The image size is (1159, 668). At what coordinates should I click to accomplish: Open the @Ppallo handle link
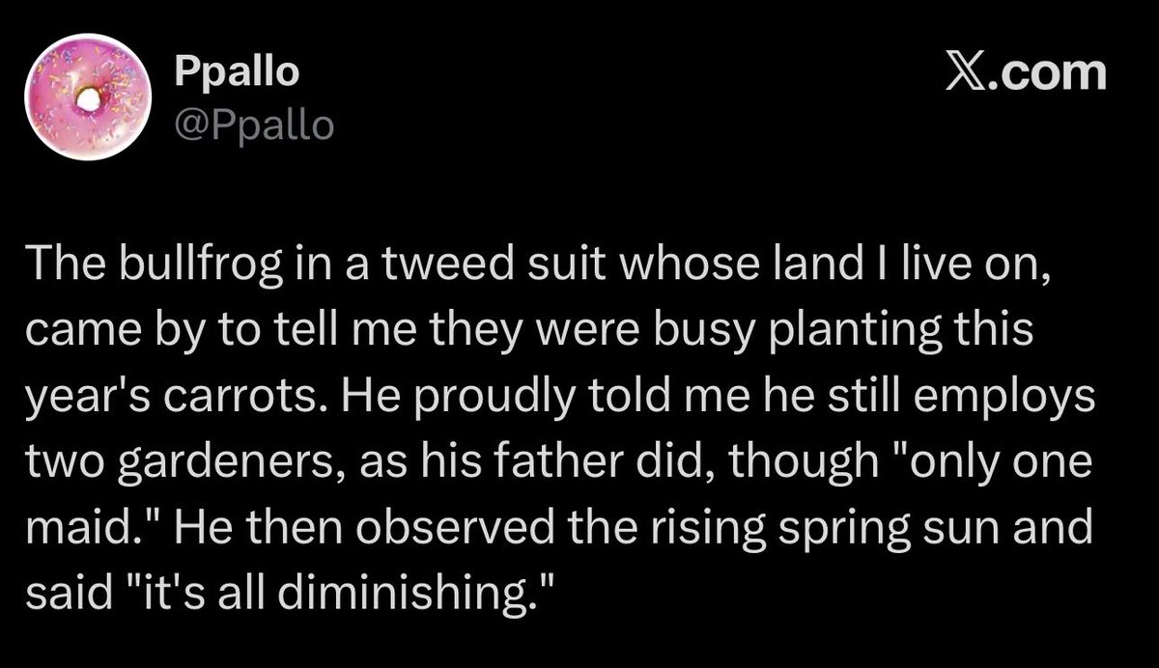(x=254, y=125)
